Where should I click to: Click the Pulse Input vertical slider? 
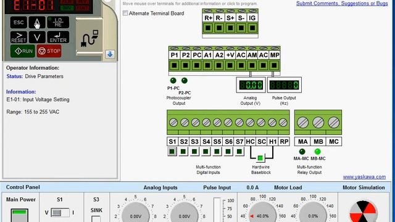point(217,210)
